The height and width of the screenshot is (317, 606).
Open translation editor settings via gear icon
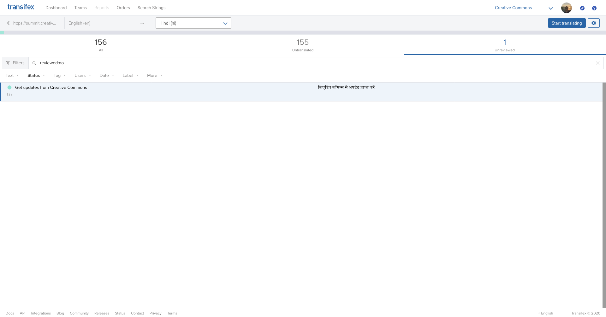[593, 23]
